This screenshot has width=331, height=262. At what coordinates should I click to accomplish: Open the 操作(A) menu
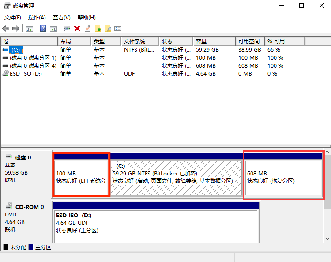[x=37, y=18]
